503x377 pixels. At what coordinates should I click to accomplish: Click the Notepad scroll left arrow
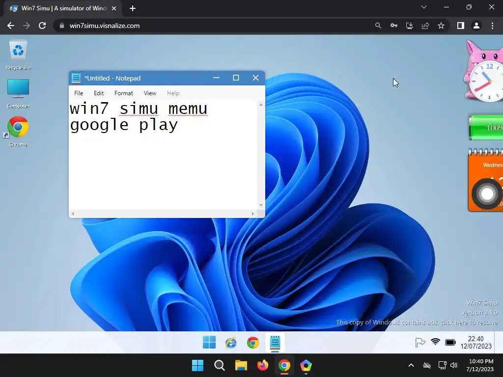point(73,214)
